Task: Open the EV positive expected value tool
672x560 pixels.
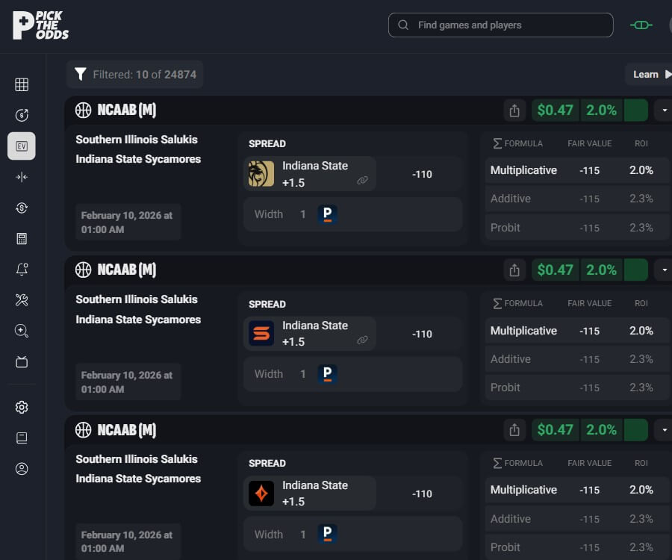Action: coord(22,146)
